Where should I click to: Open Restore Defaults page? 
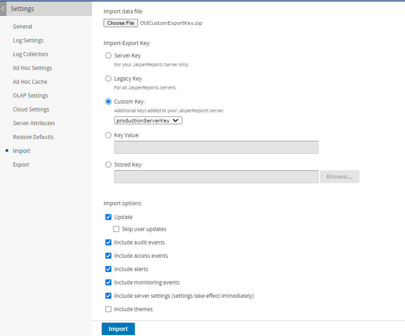coord(33,137)
